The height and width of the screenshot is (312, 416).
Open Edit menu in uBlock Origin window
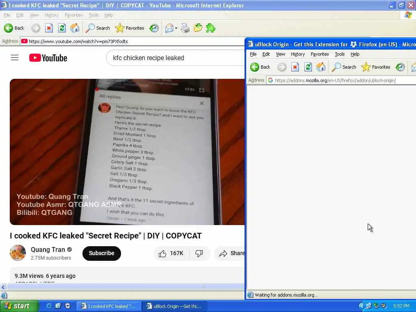coord(266,54)
